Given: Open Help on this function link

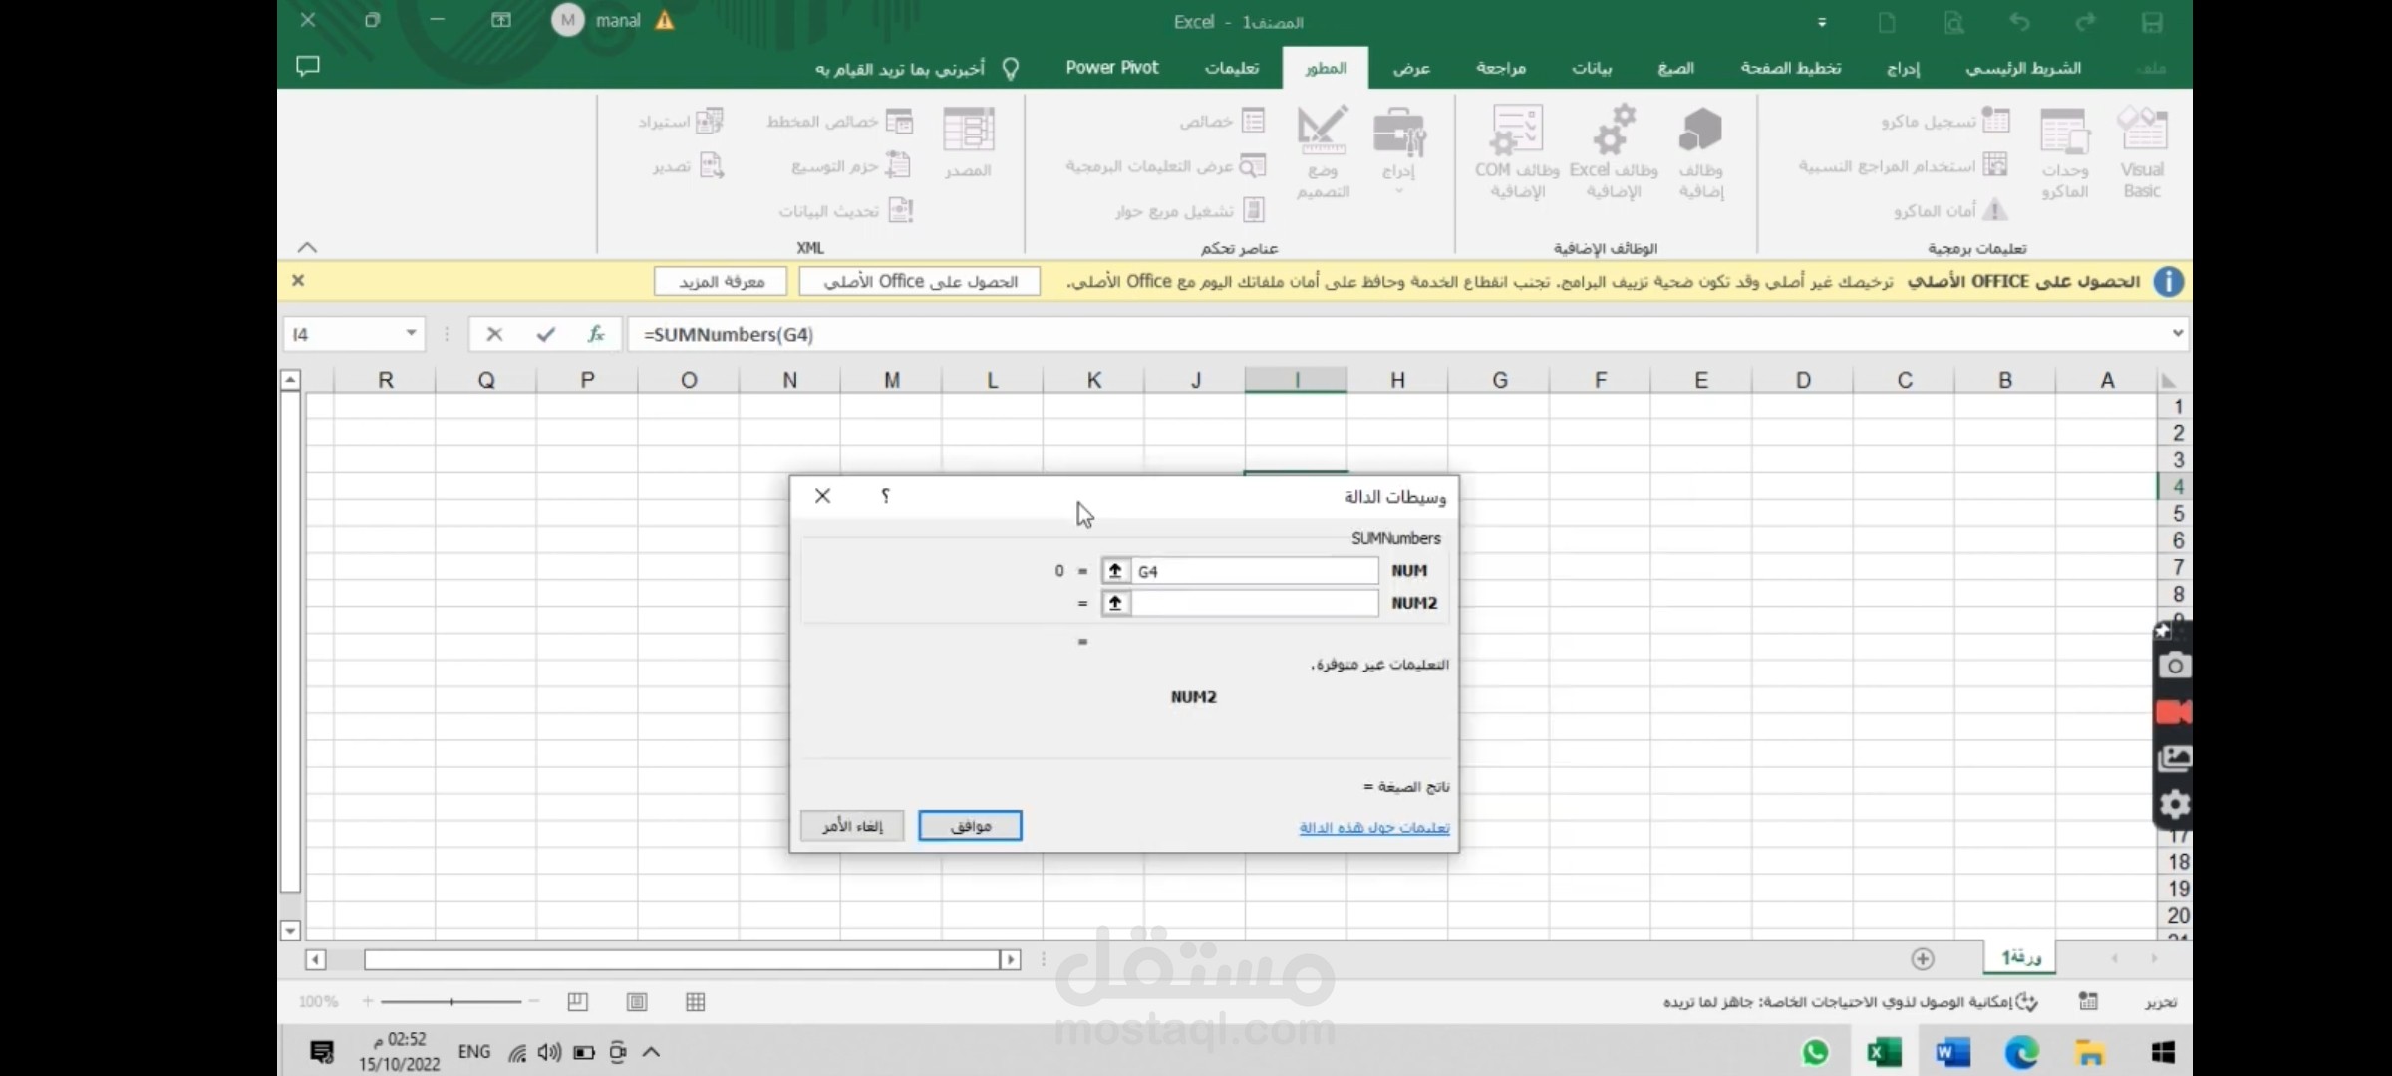Looking at the screenshot, I should [x=1373, y=828].
